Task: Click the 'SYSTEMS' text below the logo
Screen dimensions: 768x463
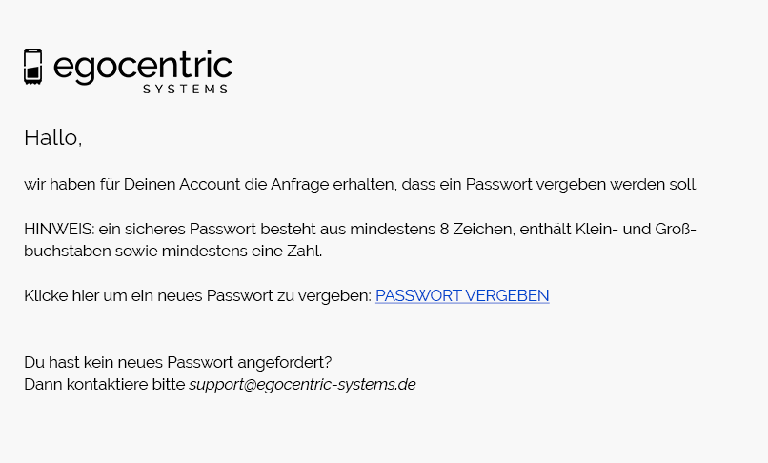Action: (x=185, y=90)
